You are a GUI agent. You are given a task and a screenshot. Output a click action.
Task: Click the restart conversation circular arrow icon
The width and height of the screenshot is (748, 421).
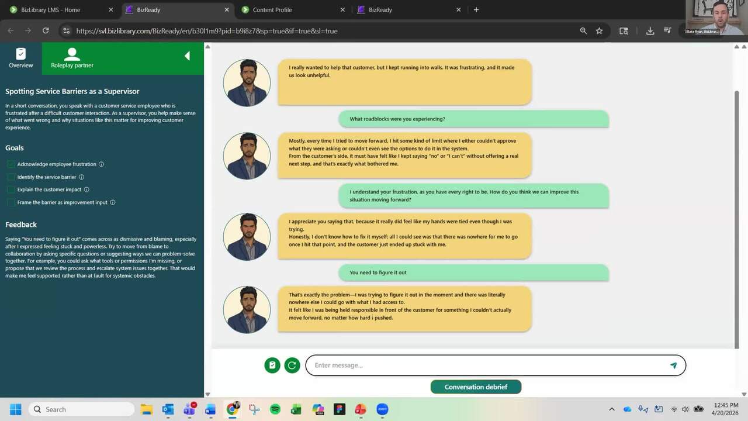[x=292, y=365]
